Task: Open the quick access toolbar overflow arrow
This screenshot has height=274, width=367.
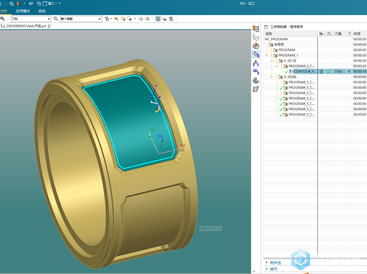Action: click(59, 3)
